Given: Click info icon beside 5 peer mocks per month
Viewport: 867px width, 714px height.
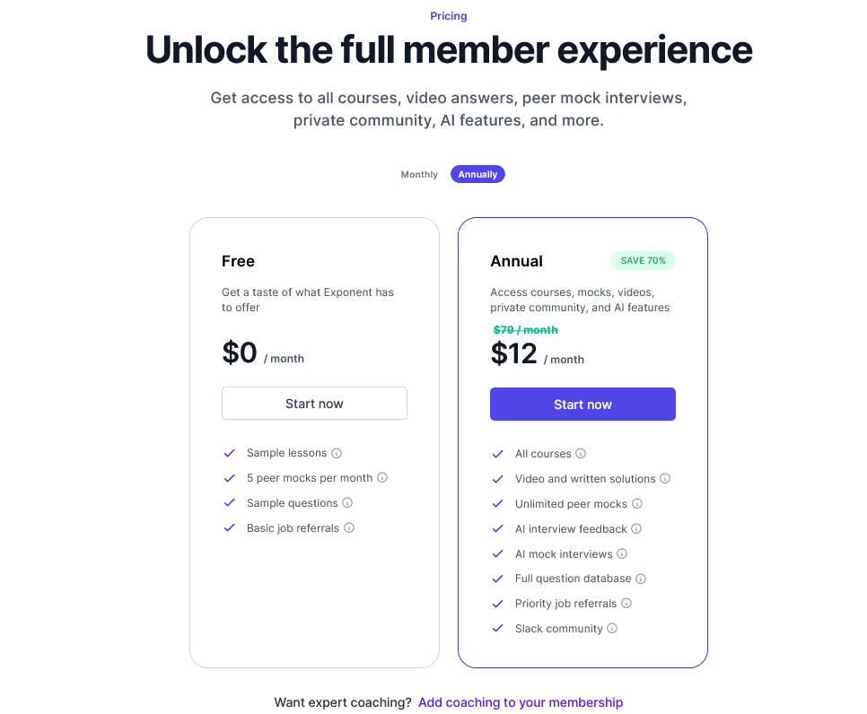Looking at the screenshot, I should (x=382, y=478).
